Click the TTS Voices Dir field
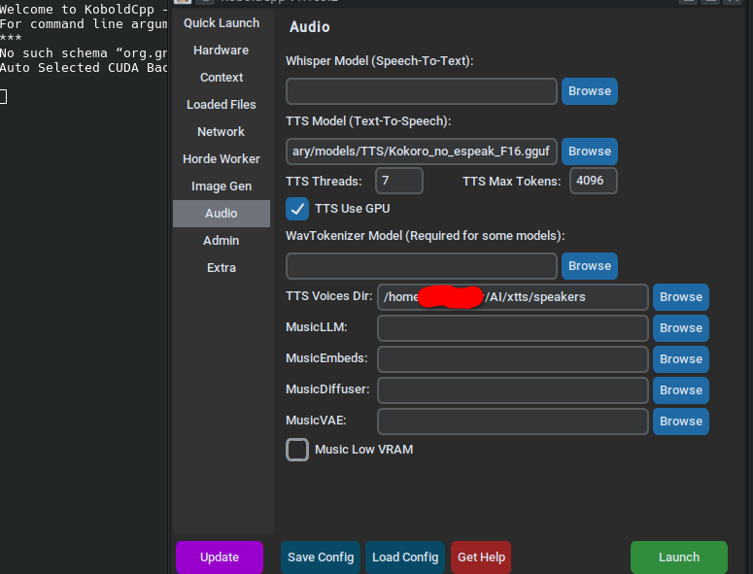 tap(512, 297)
